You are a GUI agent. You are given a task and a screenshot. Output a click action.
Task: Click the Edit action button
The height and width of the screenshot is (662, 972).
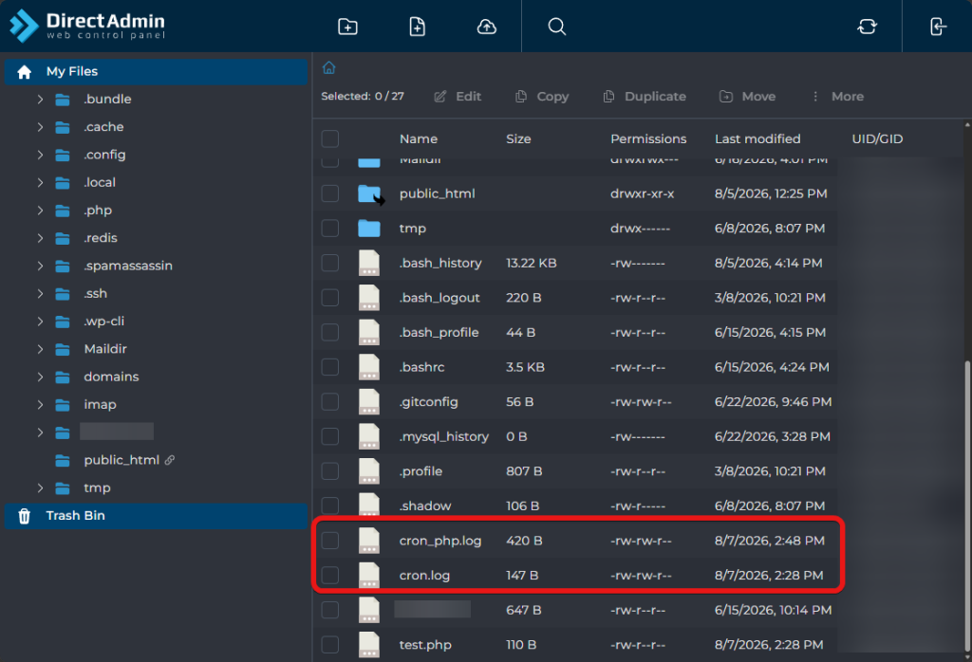click(x=458, y=97)
